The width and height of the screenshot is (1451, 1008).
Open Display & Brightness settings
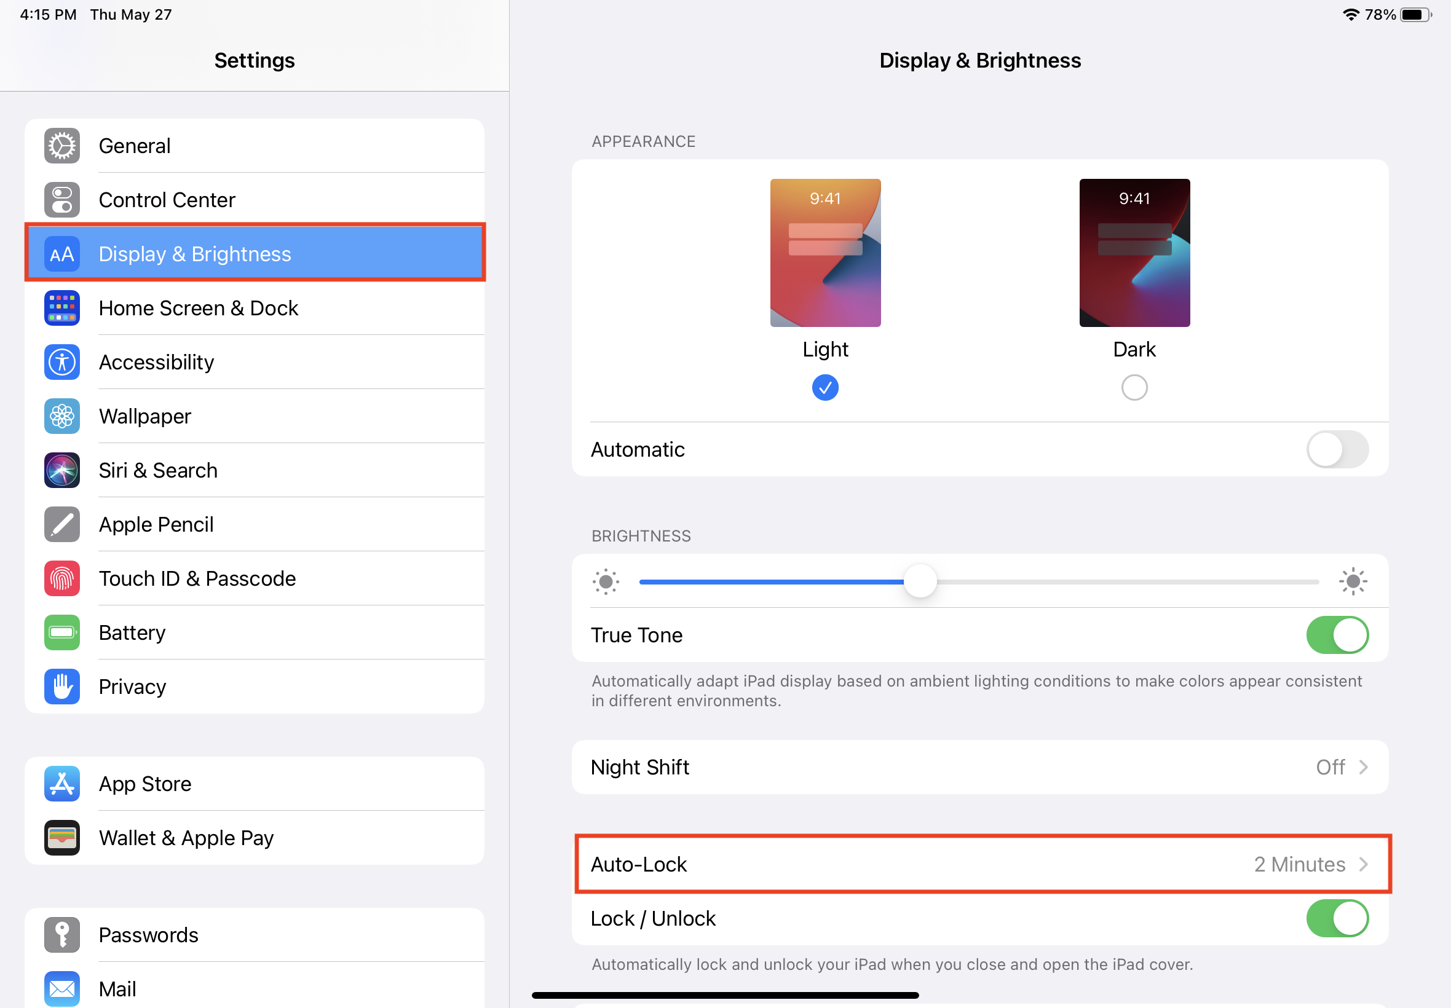coord(255,253)
